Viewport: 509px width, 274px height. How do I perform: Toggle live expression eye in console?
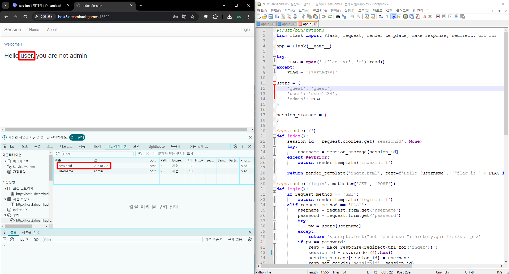pos(36,239)
